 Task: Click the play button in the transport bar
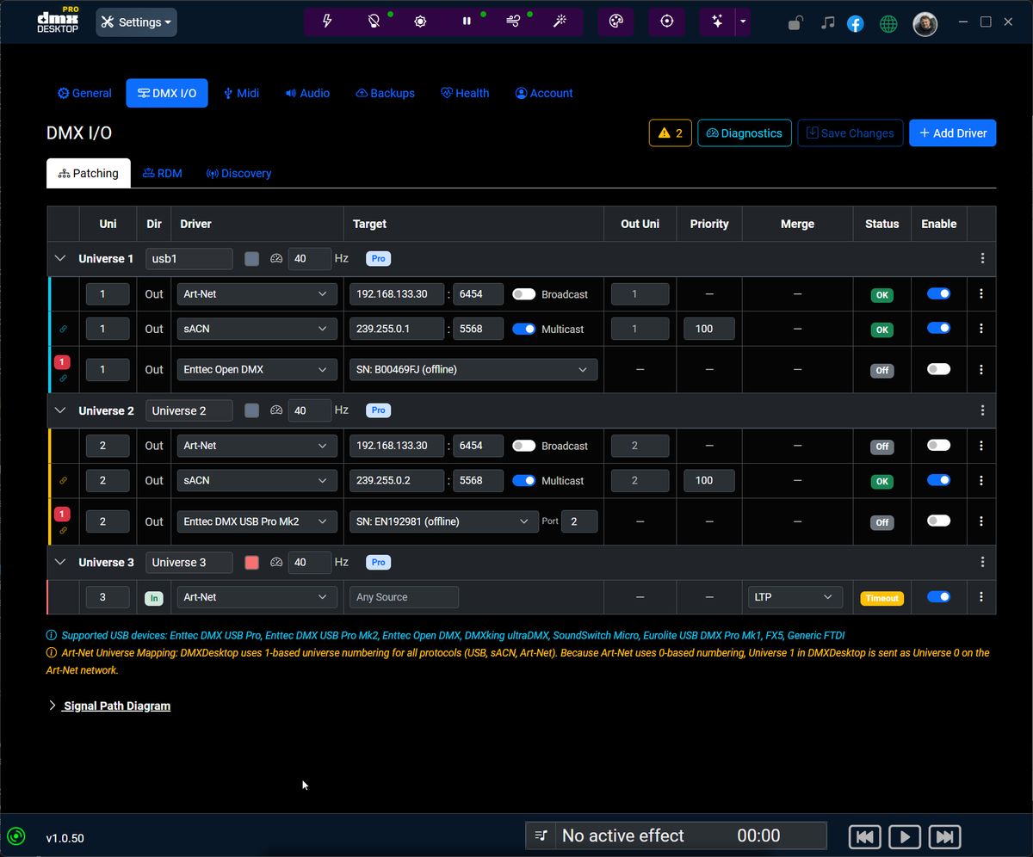coord(905,836)
